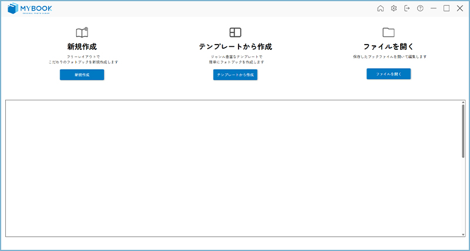Click the home icon in title bar
Viewport: 470px width, 251px height.
click(x=380, y=8)
